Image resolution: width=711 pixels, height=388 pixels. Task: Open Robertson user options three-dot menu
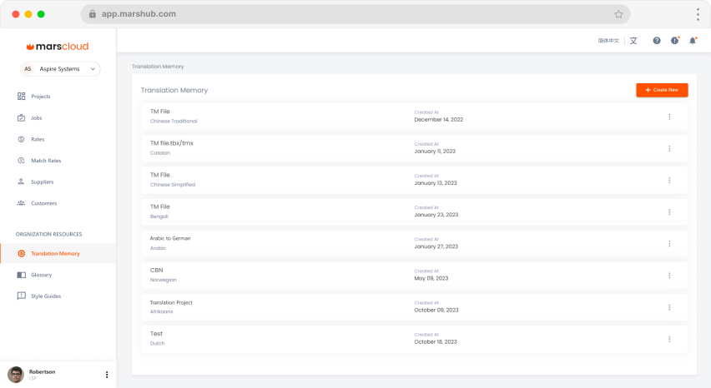click(107, 375)
